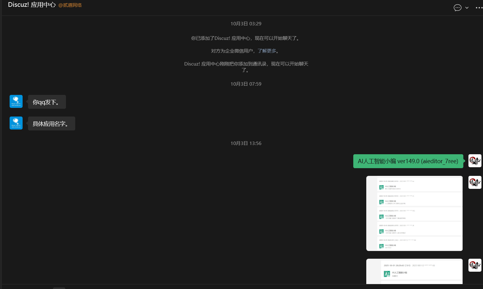Screen dimensions: 483x289
Task: Click your avatar beside the bottom cut-off image
Action: coord(475,265)
